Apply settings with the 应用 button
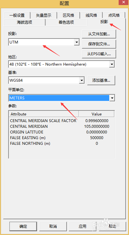Screen dimensions: 129x235 click(x=82, y=226)
